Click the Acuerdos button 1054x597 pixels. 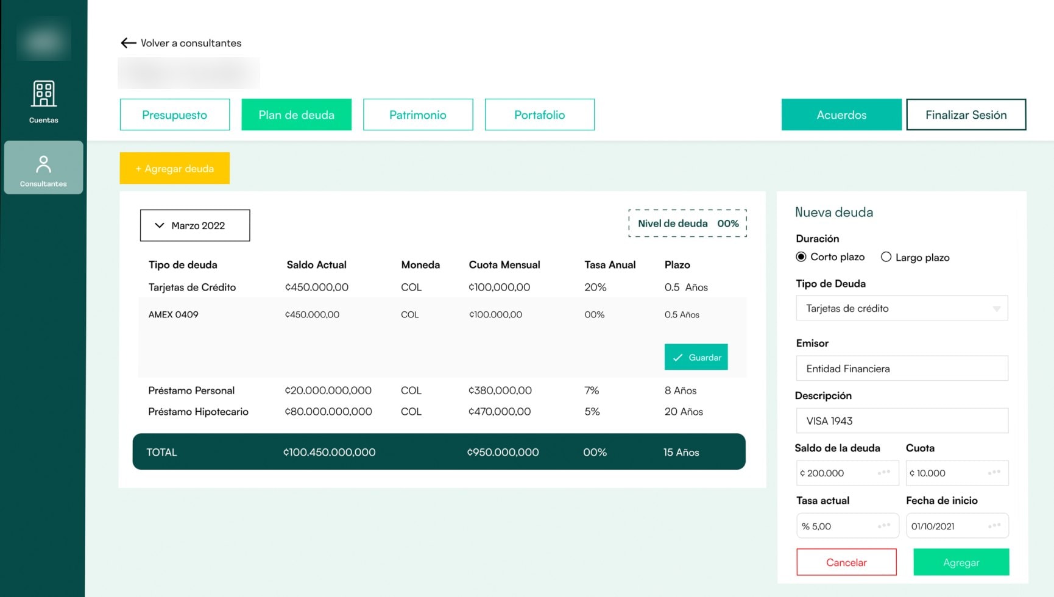841,115
